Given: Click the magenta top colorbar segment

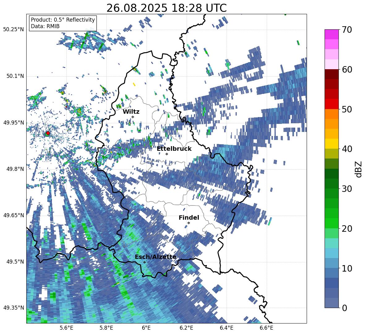Looking at the screenshot, I should point(331,34).
